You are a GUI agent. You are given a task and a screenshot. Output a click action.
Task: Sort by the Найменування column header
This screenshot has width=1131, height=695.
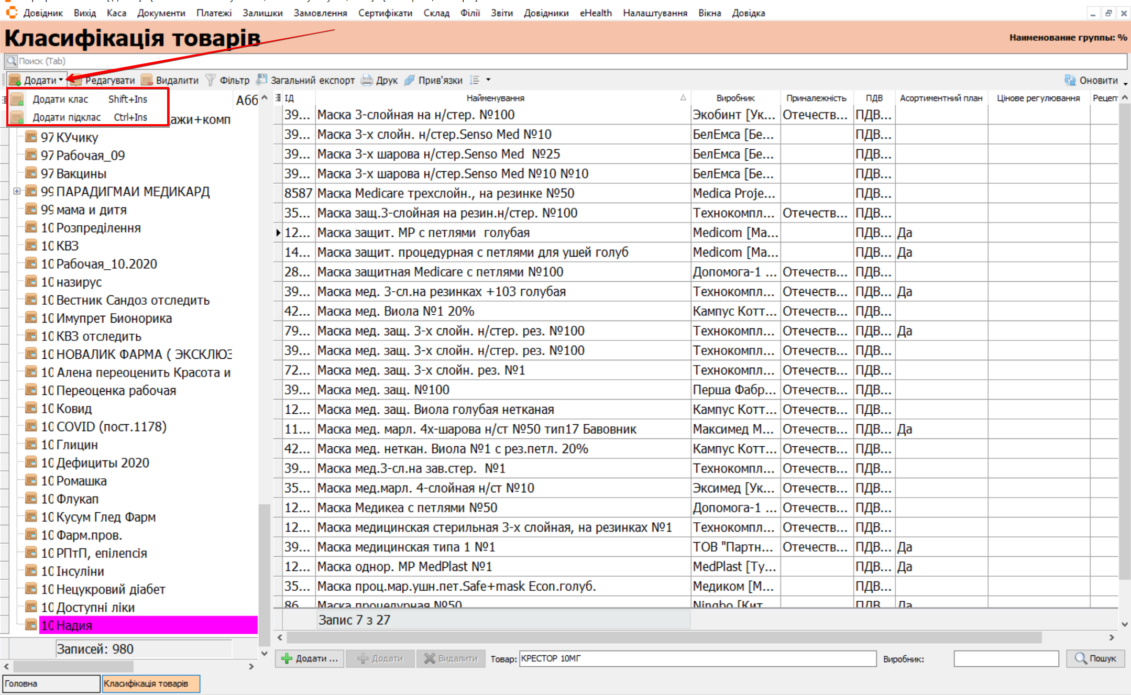[495, 98]
